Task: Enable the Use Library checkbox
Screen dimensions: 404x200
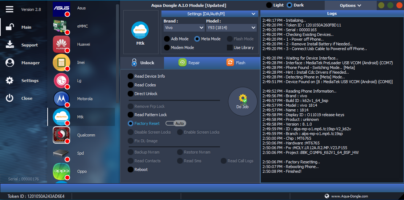Action: pyautogui.click(x=230, y=48)
